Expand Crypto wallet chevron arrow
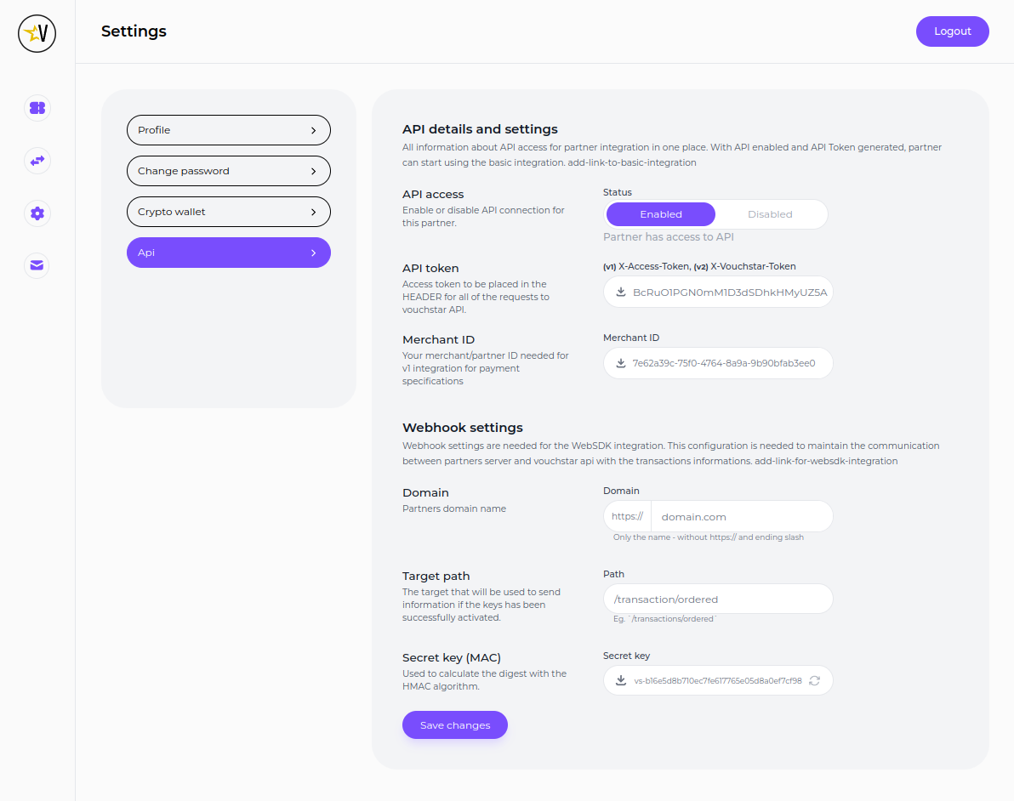The width and height of the screenshot is (1014, 801). tap(314, 212)
